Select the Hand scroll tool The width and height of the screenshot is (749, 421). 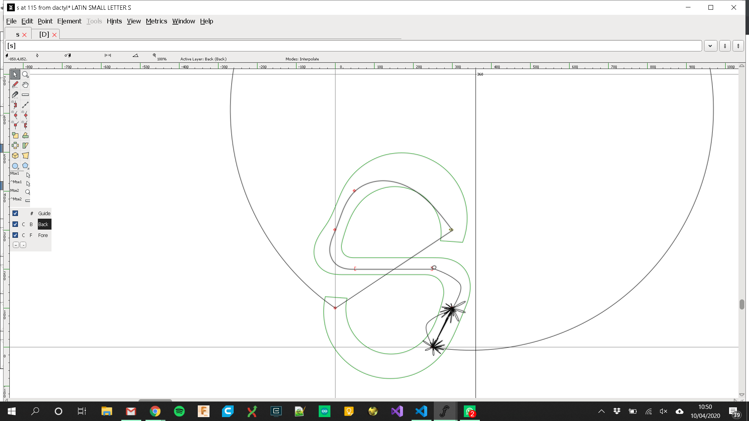[x=25, y=85]
